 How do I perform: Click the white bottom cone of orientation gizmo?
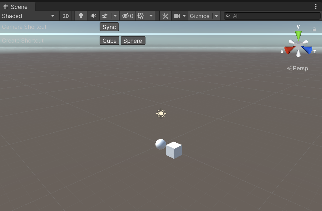(x=298, y=53)
